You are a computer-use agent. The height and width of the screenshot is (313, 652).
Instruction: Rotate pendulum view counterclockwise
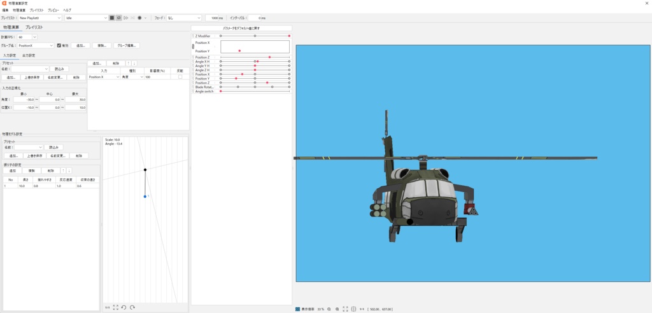click(x=124, y=307)
